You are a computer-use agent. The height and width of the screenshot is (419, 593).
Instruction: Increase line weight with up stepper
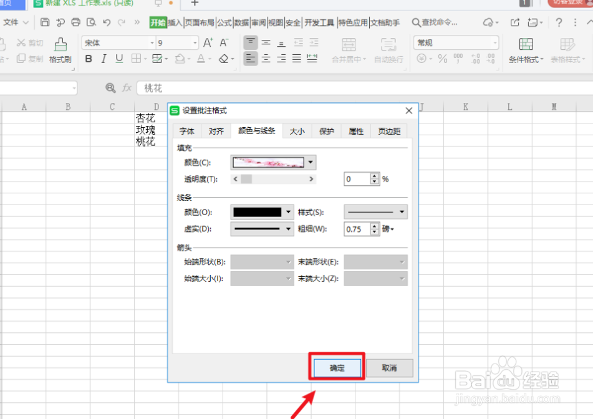pos(374,226)
